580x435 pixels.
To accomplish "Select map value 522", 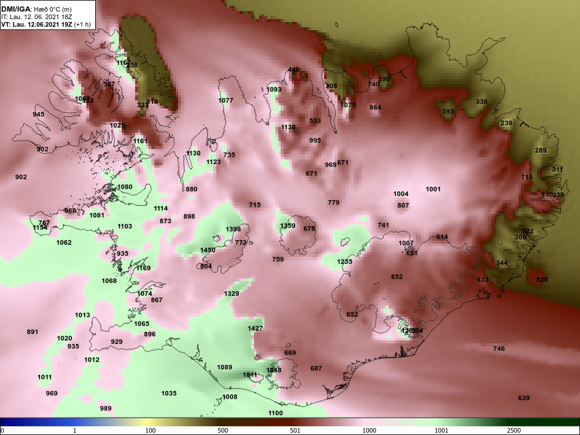I will coord(528,231).
